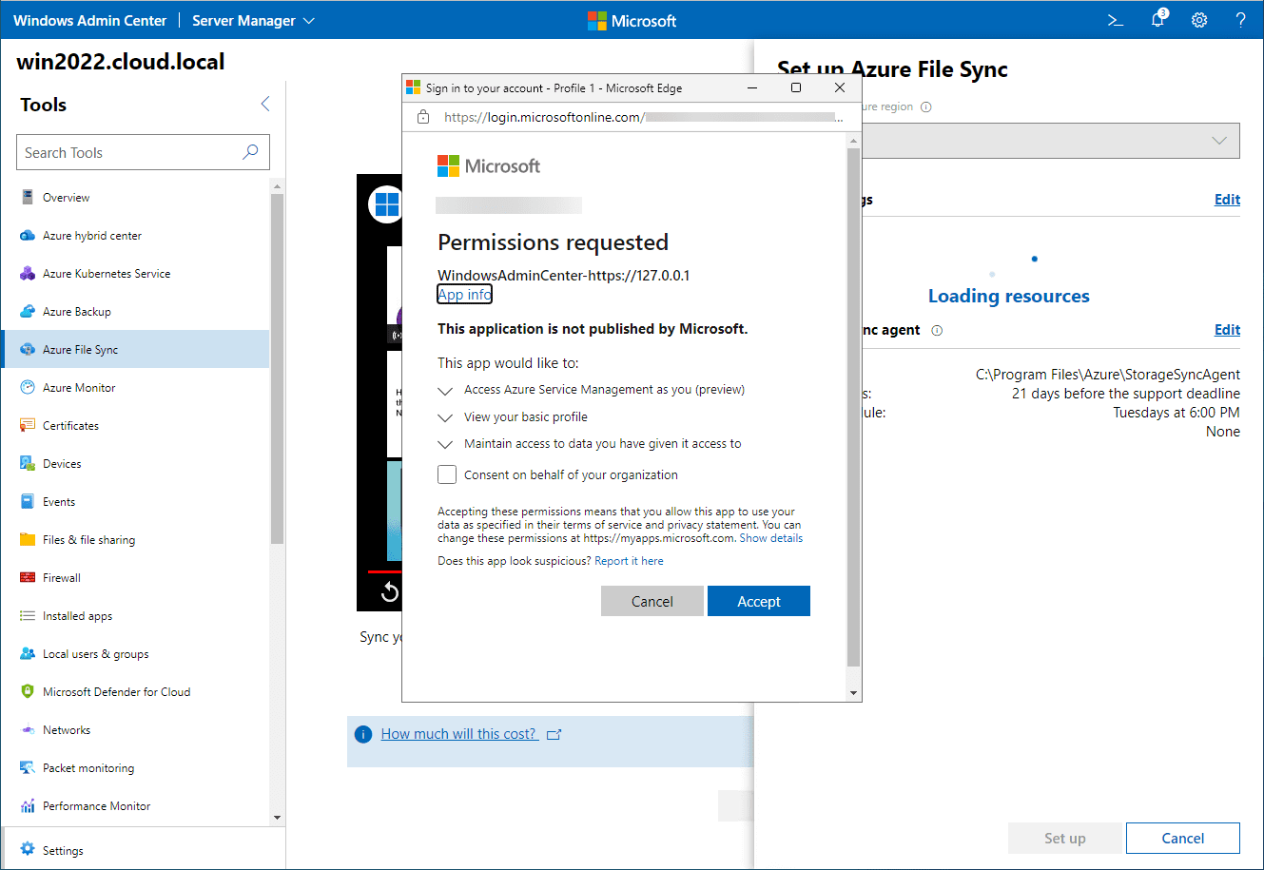This screenshot has width=1264, height=870.
Task: Open Azure Backup from the sidebar
Action: click(x=81, y=311)
